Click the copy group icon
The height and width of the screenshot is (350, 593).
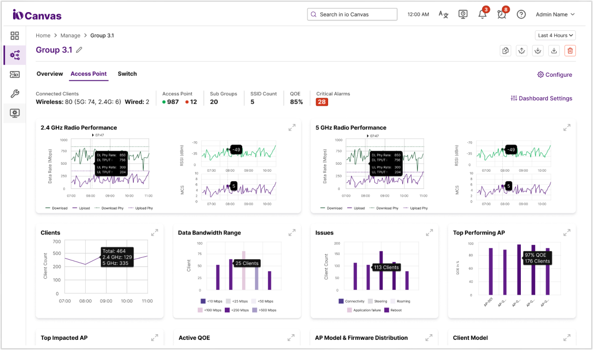[x=505, y=51]
